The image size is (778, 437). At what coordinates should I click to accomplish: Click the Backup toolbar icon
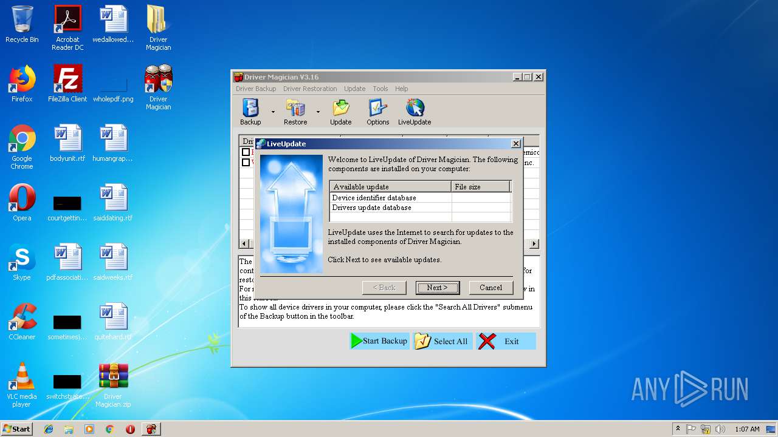[250, 112]
